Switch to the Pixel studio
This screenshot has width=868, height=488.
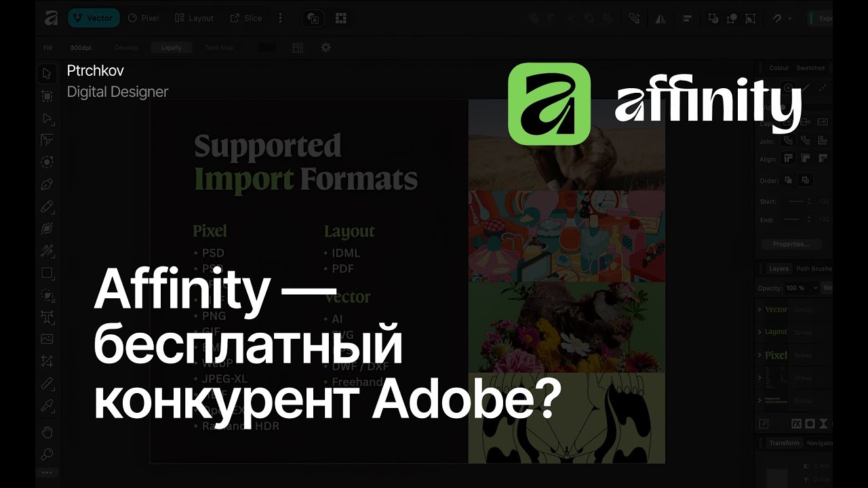(x=143, y=18)
